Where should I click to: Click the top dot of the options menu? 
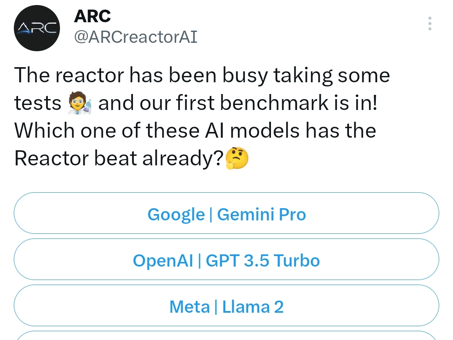tap(430, 18)
